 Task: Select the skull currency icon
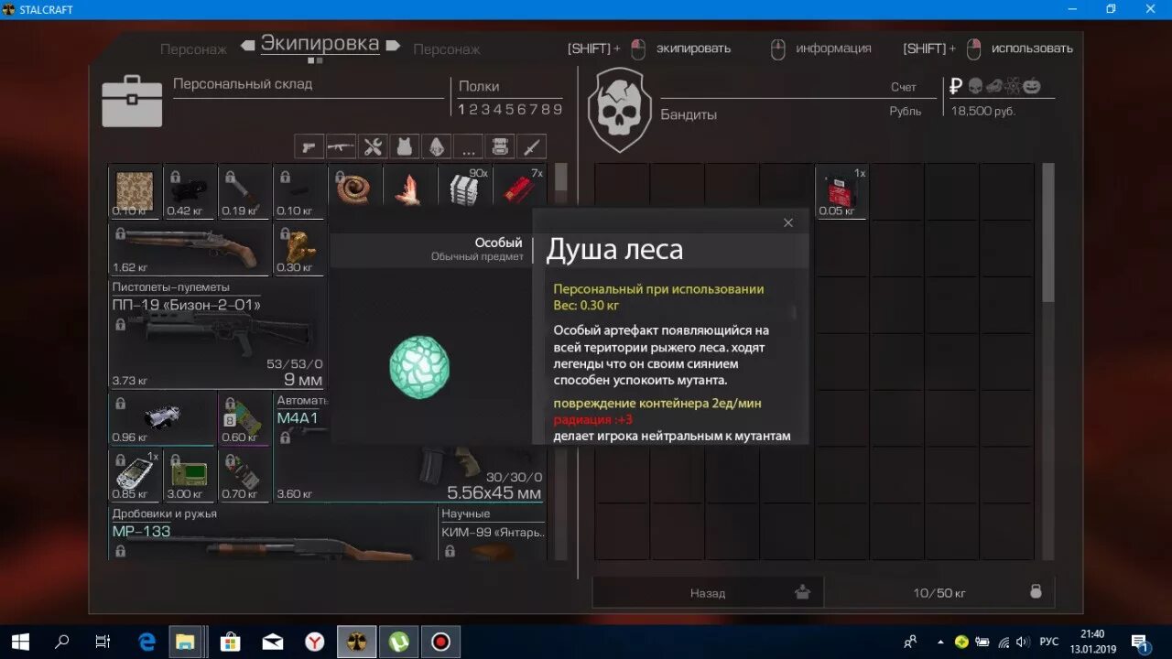pyautogui.click(x=975, y=86)
